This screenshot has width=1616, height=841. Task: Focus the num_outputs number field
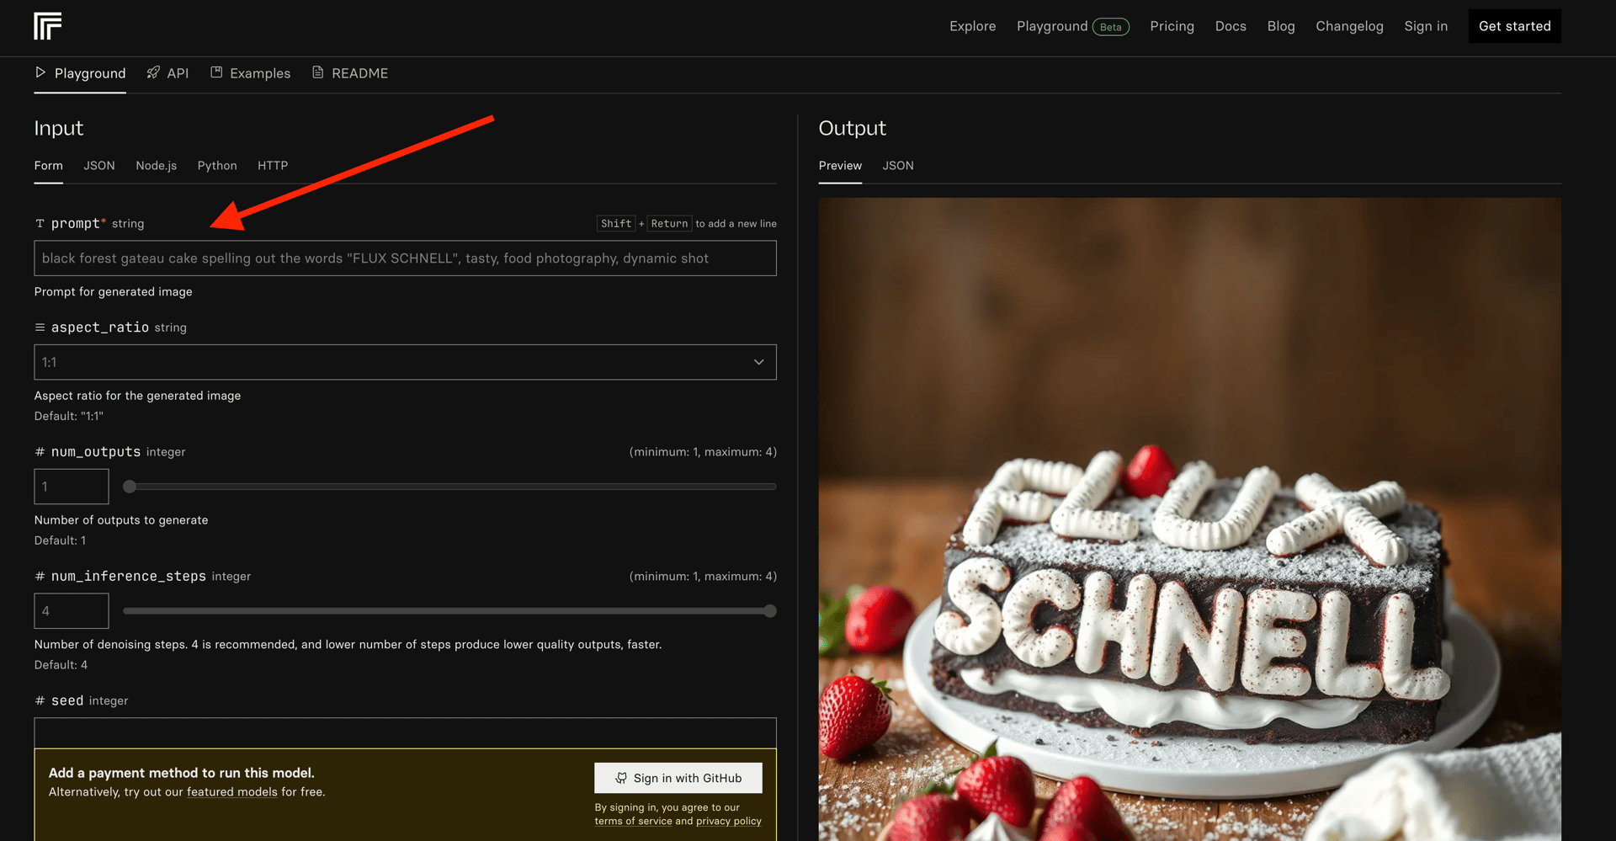(72, 487)
